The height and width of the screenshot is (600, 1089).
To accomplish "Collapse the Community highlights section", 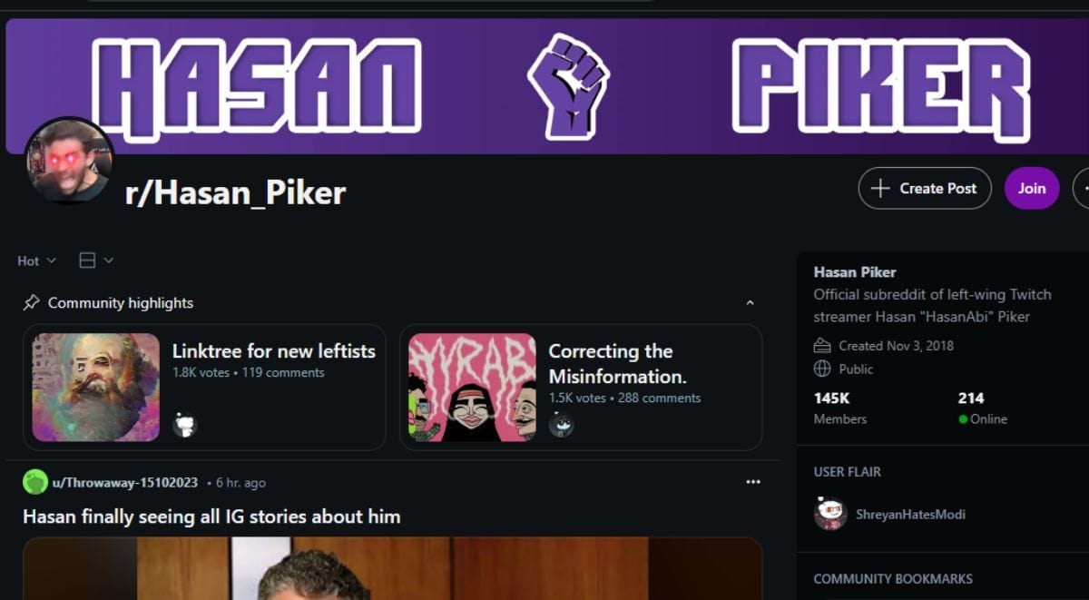I will (x=750, y=302).
